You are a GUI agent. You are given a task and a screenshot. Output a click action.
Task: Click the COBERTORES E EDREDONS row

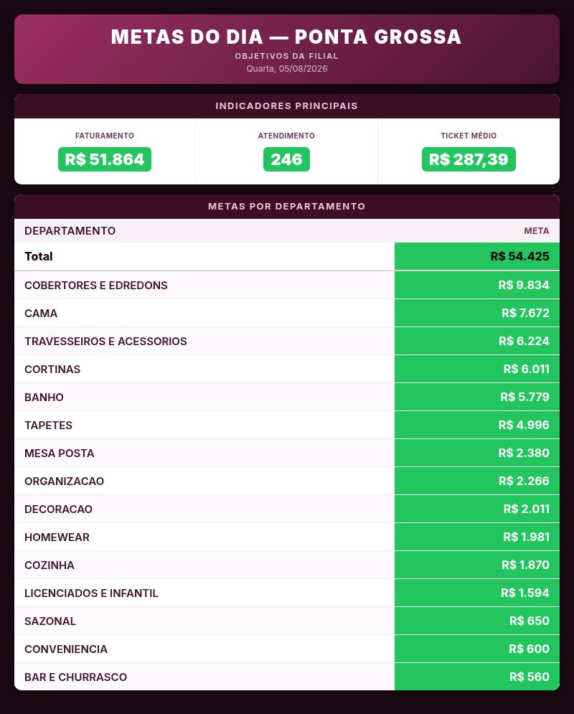pos(287,285)
